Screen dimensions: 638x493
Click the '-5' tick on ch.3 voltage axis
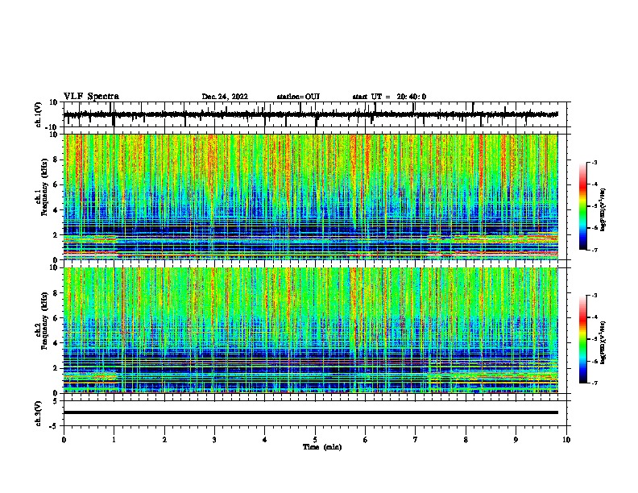click(55, 426)
